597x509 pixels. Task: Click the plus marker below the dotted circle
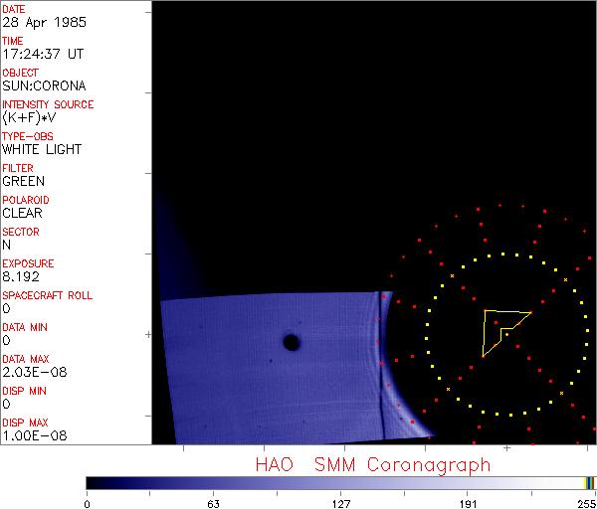click(506, 448)
